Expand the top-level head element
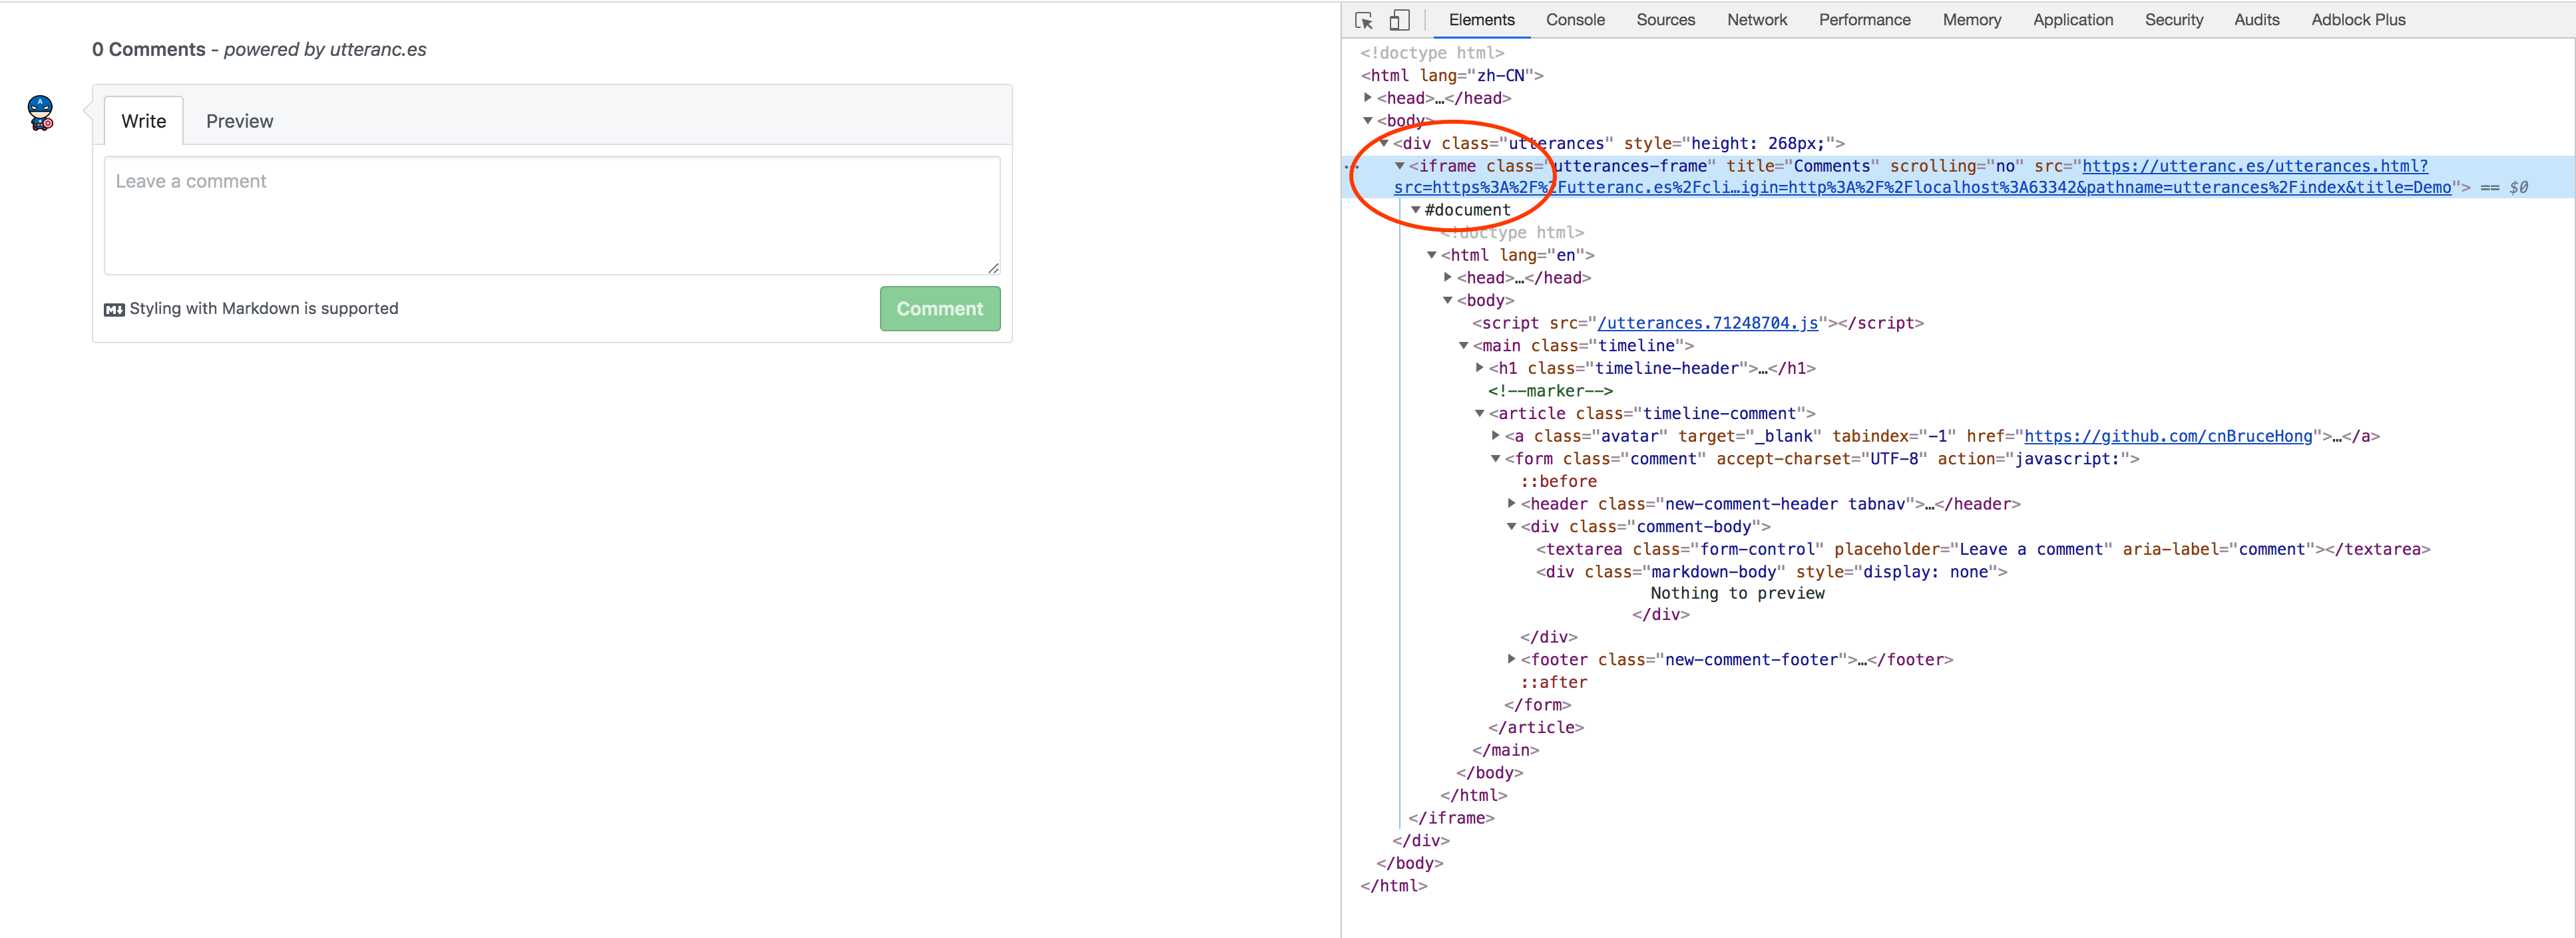The image size is (2576, 938). pyautogui.click(x=1368, y=98)
